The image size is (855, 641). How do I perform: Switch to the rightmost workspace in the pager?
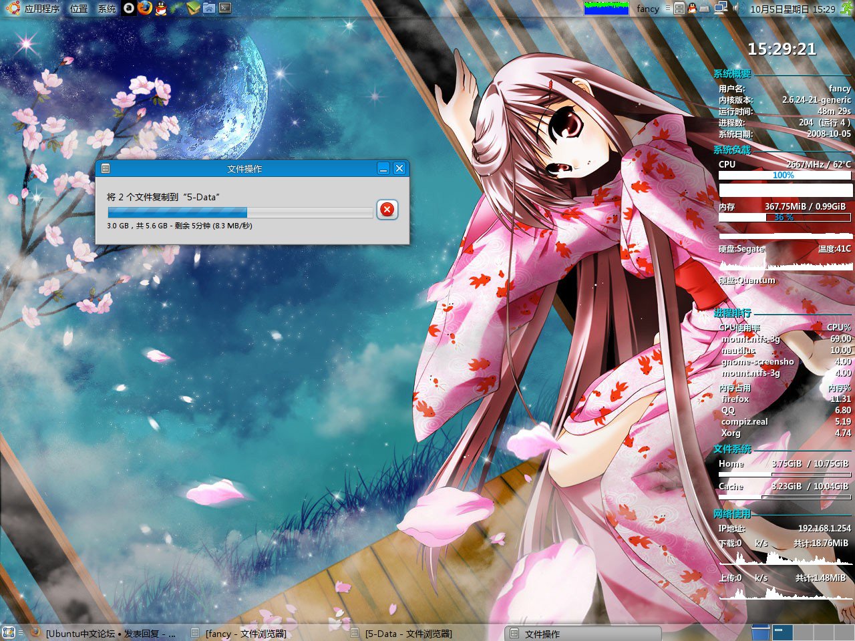(843, 632)
